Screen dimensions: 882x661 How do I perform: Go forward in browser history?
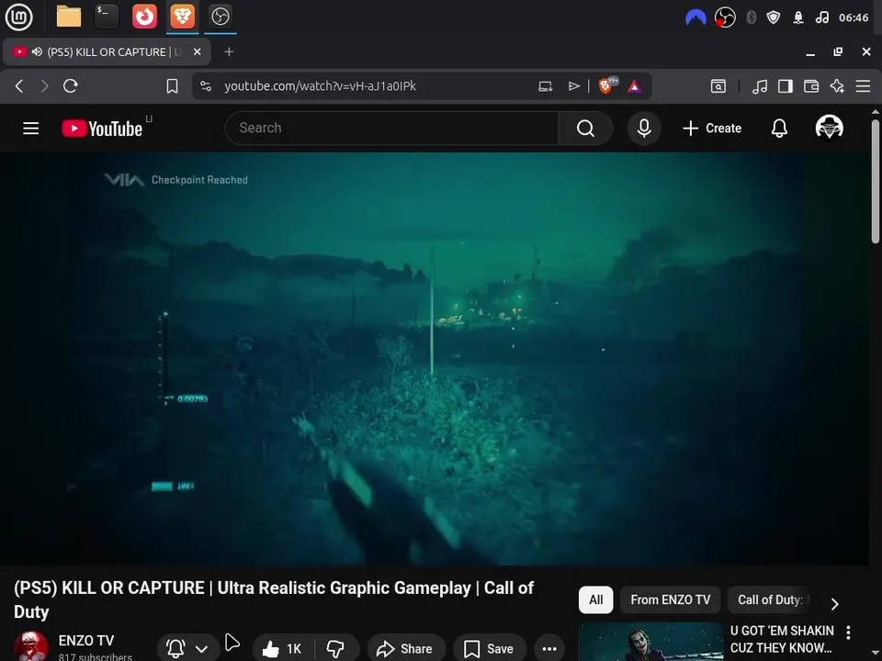[44, 86]
